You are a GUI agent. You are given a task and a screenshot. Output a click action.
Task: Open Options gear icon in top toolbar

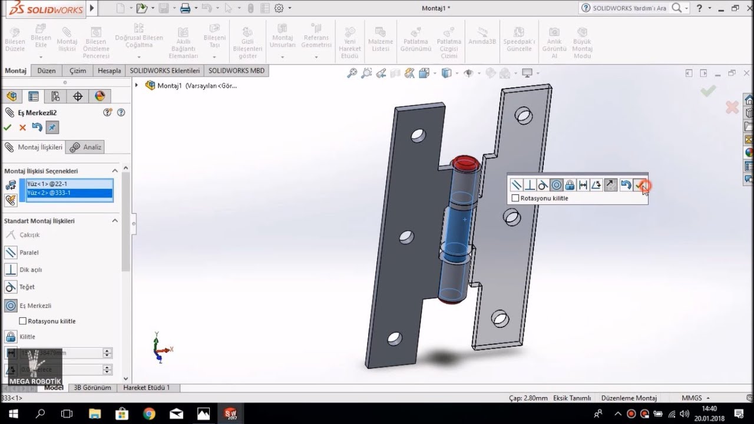click(x=279, y=8)
